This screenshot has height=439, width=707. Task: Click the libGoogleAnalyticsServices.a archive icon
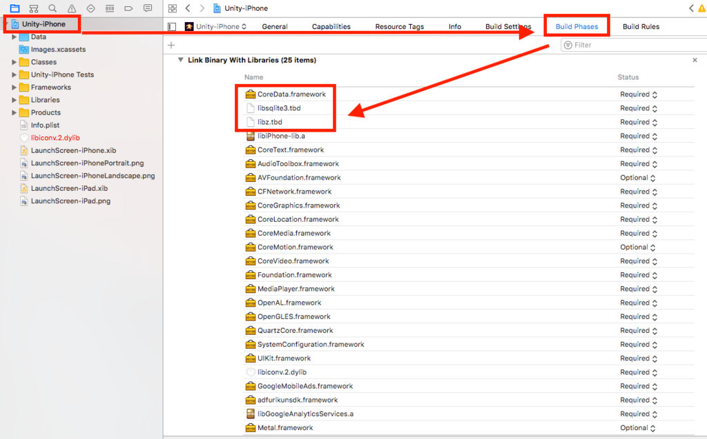250,414
